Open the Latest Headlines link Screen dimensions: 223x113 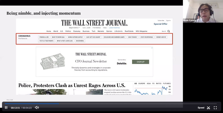pos(114,28)
